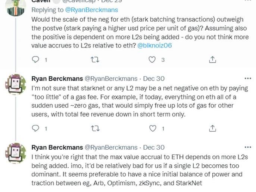
Task: Open the @blknoiz06 mention link
Action: click(154, 46)
